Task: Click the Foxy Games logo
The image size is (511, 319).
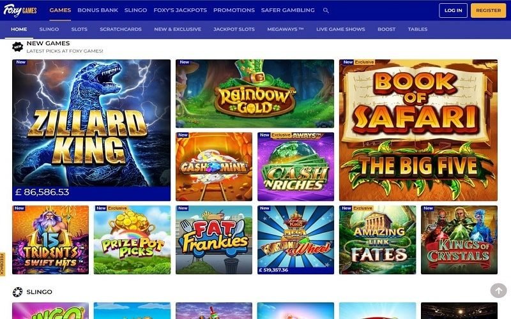Action: [20, 10]
